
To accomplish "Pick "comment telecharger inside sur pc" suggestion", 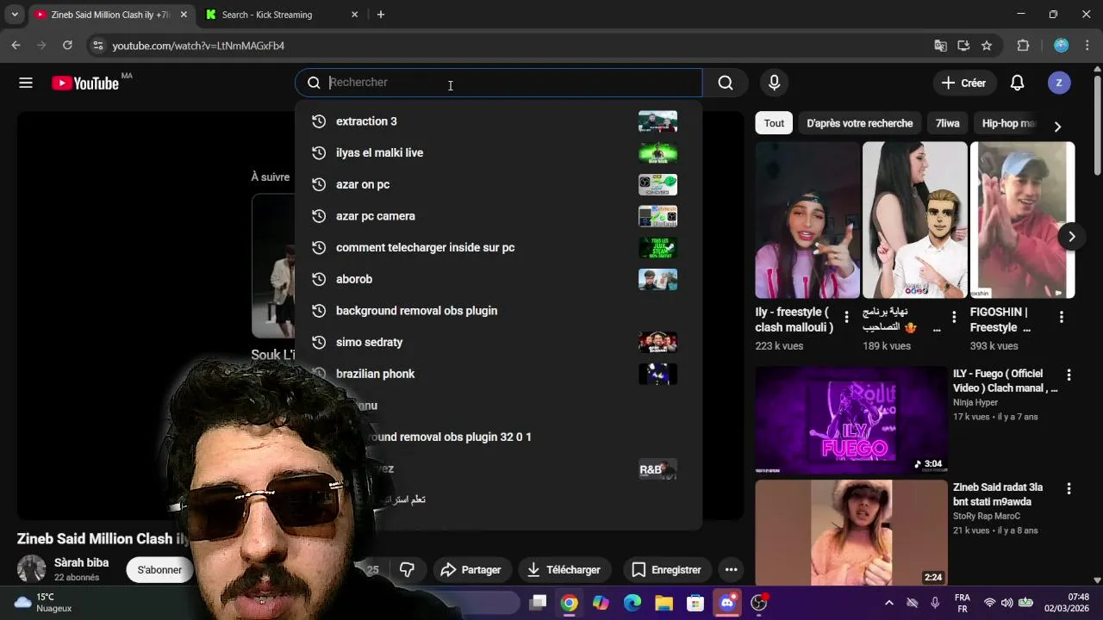I will [x=498, y=248].
